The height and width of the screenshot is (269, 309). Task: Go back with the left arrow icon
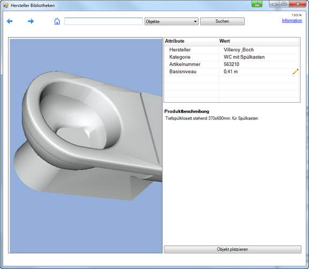[x=10, y=21]
